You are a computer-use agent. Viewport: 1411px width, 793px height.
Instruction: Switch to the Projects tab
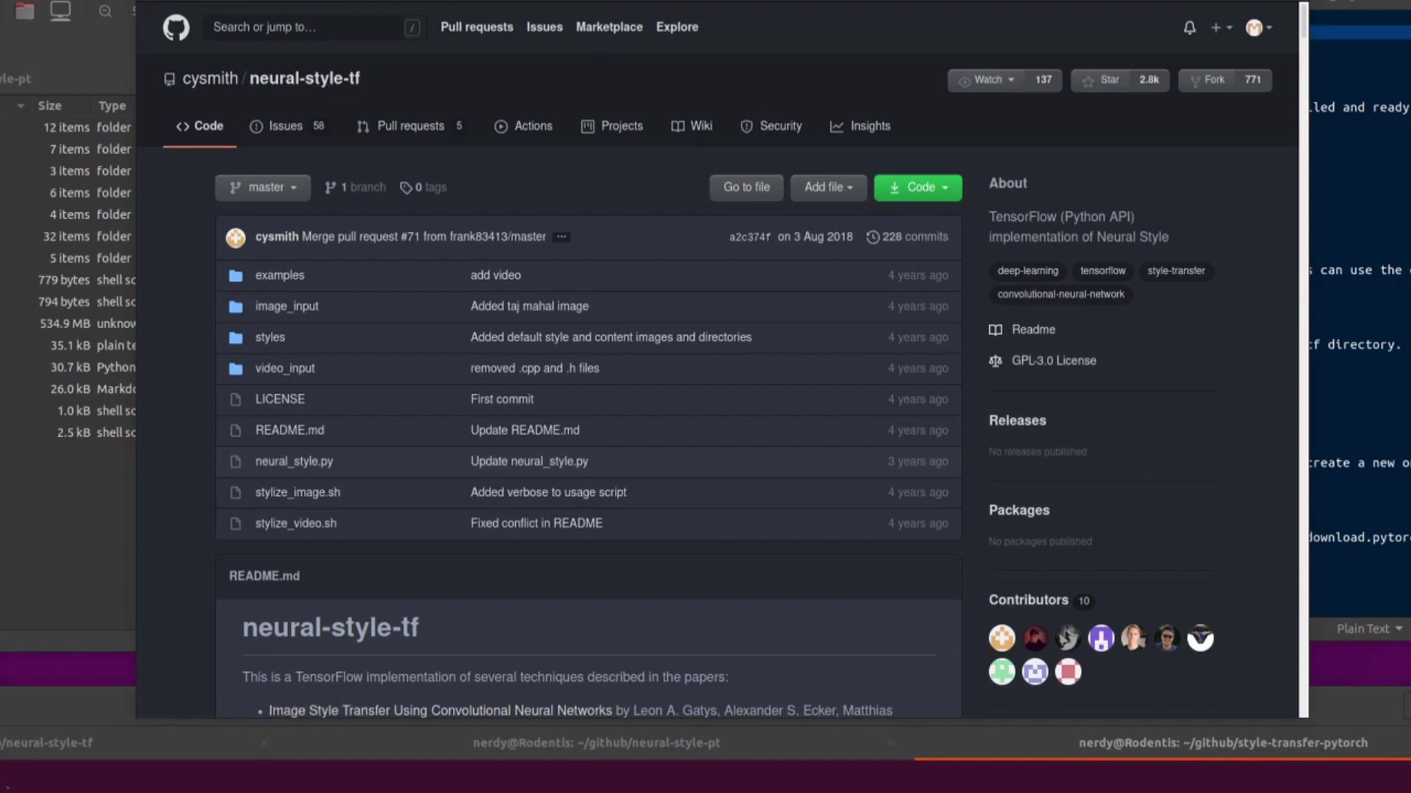[x=612, y=126]
